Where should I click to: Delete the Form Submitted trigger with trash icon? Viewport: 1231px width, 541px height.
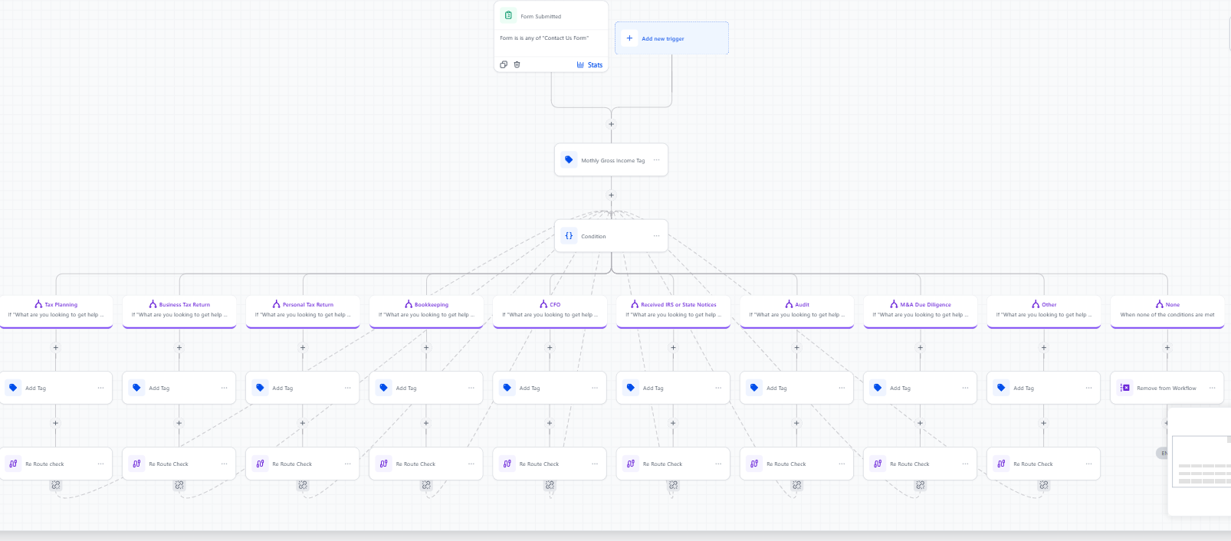[x=517, y=64]
